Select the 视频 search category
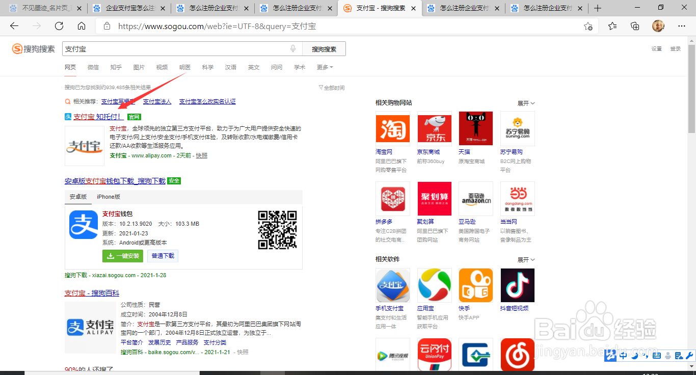The width and height of the screenshot is (696, 375). click(x=162, y=67)
